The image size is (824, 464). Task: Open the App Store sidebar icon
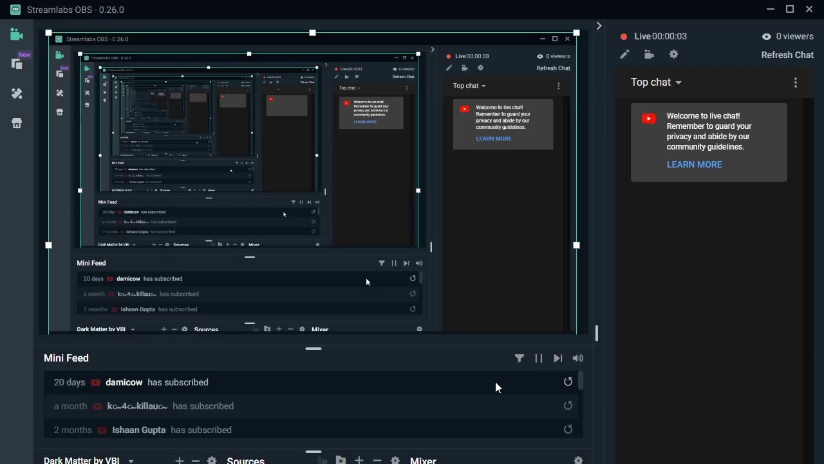point(17,123)
